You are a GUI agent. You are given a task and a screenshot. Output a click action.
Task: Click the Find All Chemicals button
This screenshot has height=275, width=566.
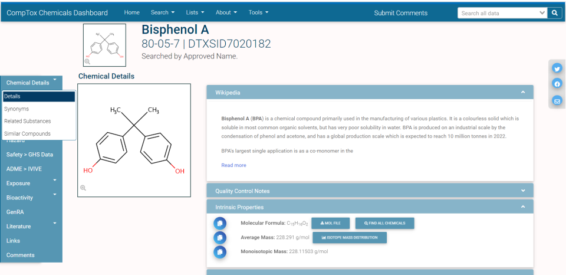384,223
